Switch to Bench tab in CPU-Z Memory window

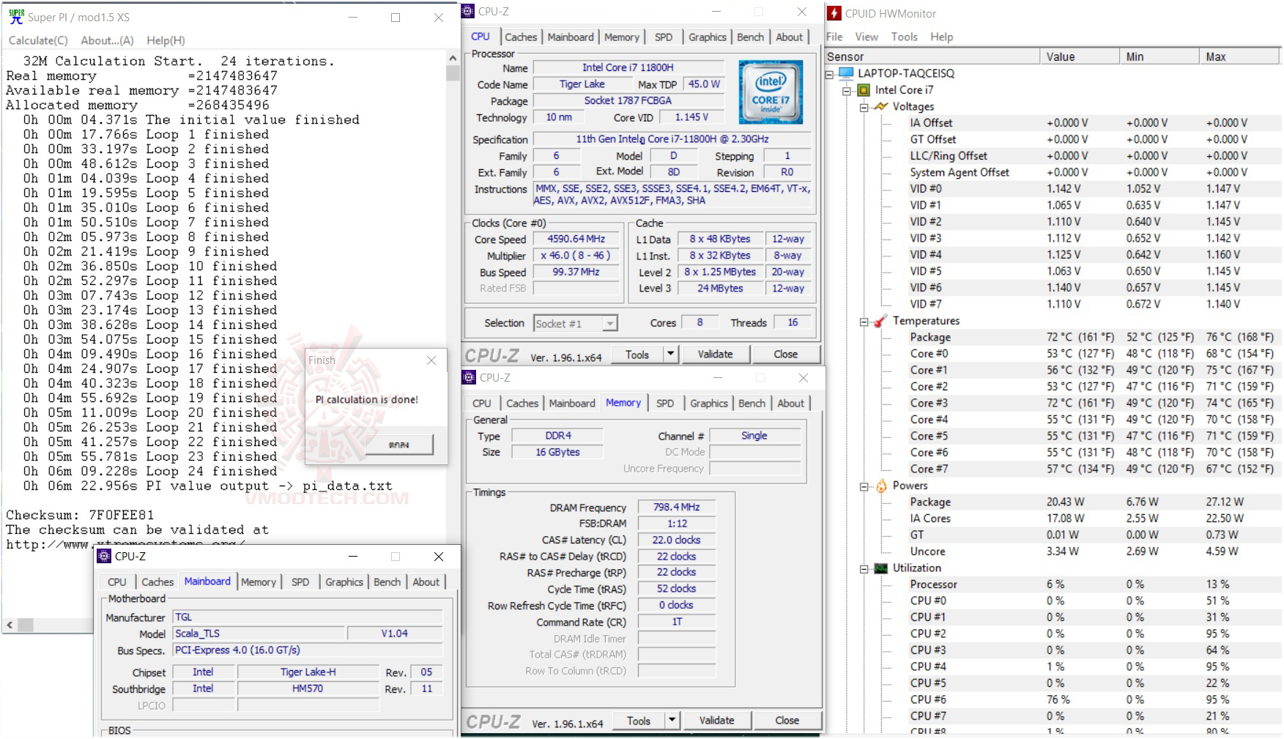point(752,404)
